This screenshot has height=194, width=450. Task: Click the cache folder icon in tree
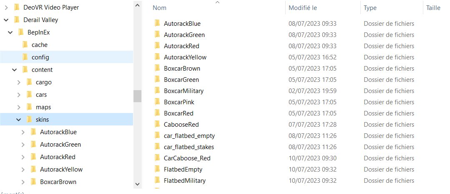25,44
